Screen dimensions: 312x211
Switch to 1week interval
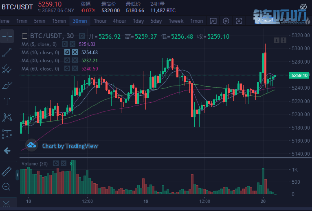(x=176, y=21)
